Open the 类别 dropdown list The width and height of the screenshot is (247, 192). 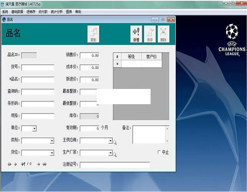[52, 141]
